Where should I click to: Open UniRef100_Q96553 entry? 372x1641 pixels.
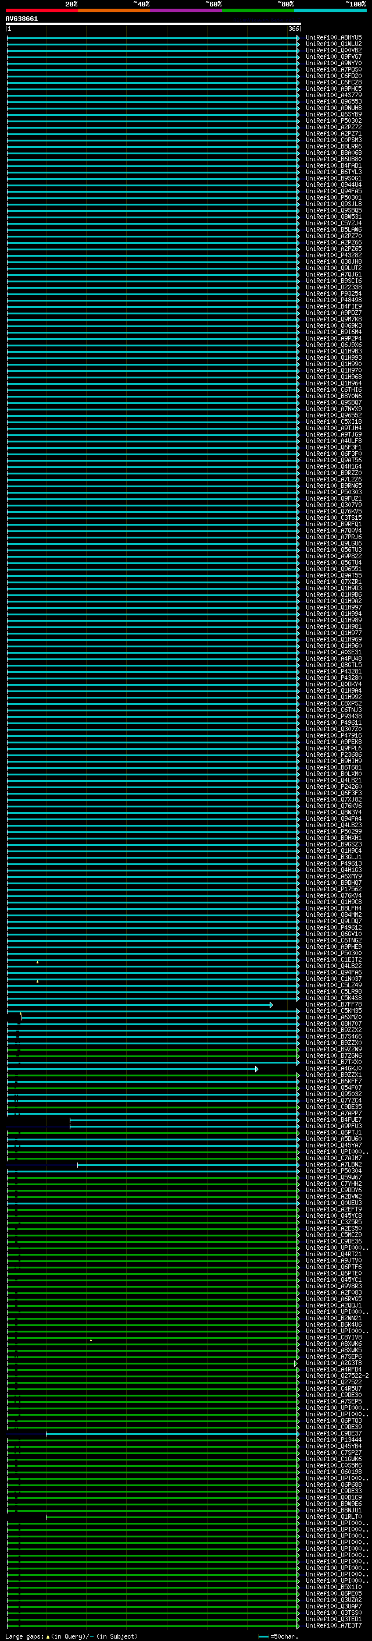[333, 101]
